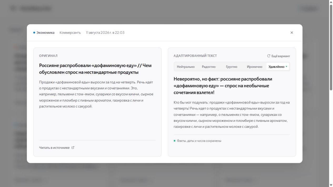Click the original paragraph starting Продажи
333x187 pixels.
(x=96, y=94)
